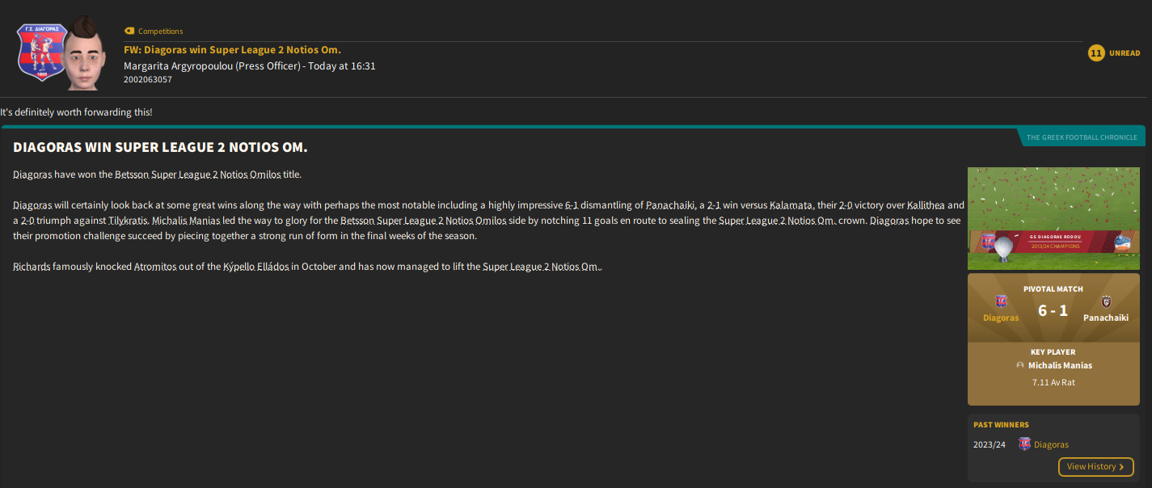The width and height of the screenshot is (1152, 488).
Task: Click the 2023/24 champions celebration image
Action: pyautogui.click(x=1053, y=218)
